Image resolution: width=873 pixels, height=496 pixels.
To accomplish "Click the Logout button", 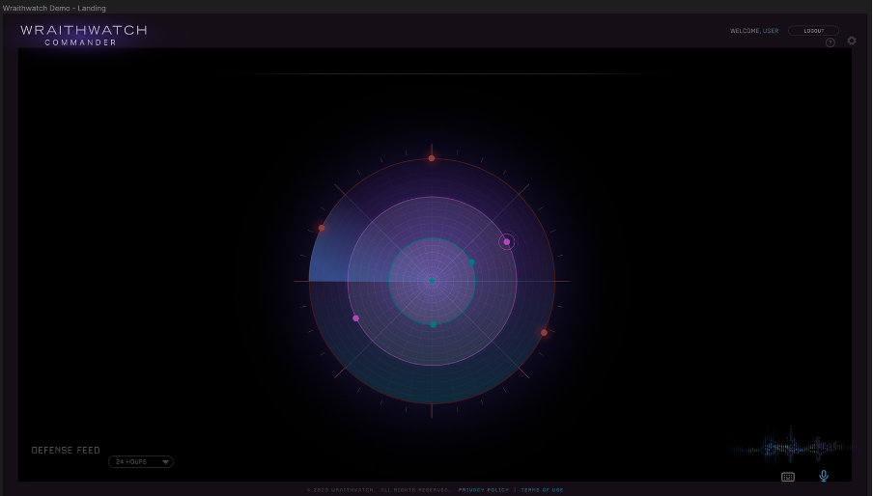I will (813, 31).
